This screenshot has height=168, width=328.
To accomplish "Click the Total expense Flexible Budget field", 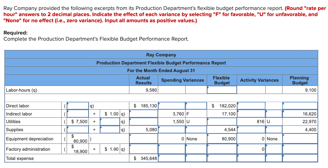I will (222, 158).
